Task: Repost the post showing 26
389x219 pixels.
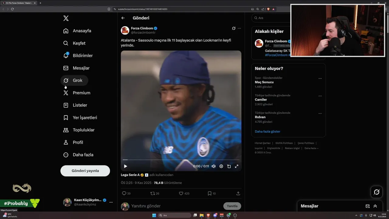Action: click(155, 193)
